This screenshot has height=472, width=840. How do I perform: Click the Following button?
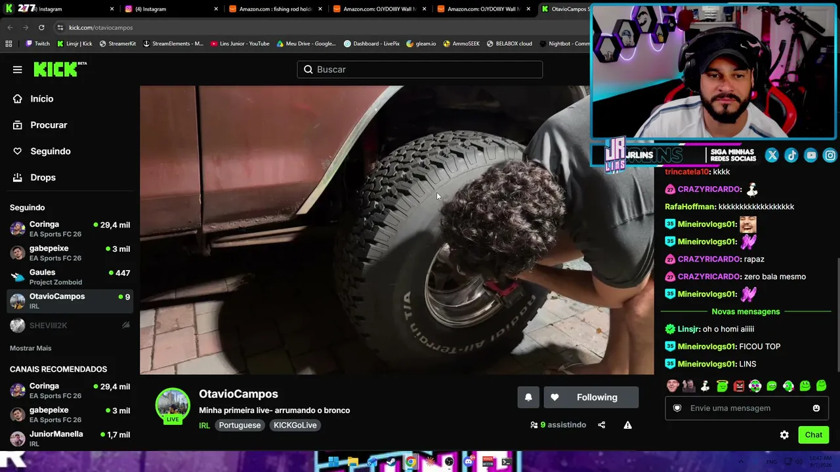pos(591,397)
